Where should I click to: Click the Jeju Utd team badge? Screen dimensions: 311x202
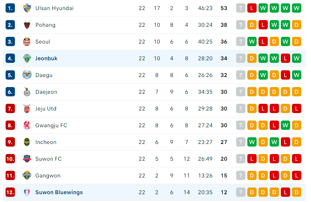coord(27,109)
